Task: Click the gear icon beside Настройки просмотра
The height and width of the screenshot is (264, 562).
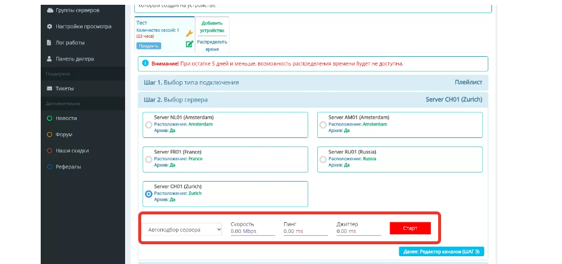Action: pos(50,26)
